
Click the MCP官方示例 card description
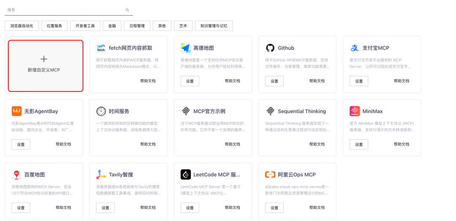click(212, 127)
